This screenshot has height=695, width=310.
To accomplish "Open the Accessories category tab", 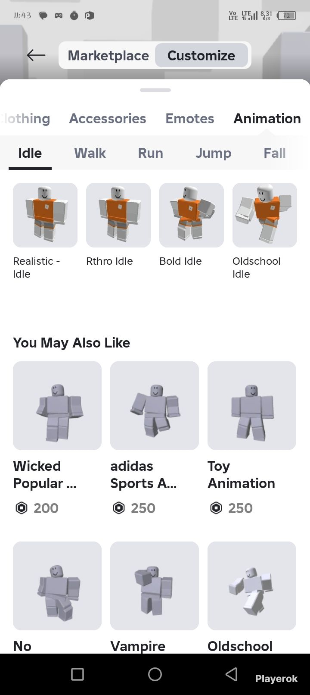I will 108,119.
